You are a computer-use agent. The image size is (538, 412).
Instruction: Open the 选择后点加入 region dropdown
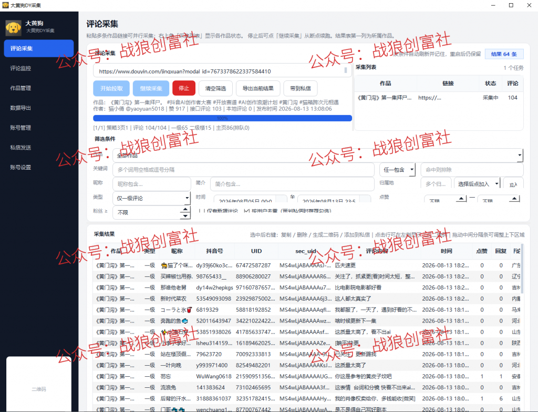(477, 184)
